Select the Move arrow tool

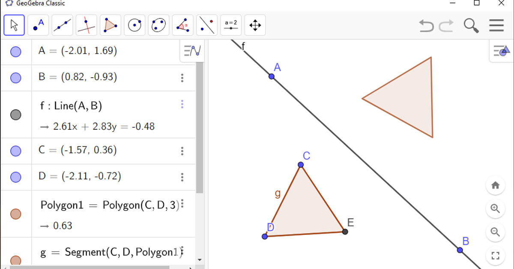[14, 25]
